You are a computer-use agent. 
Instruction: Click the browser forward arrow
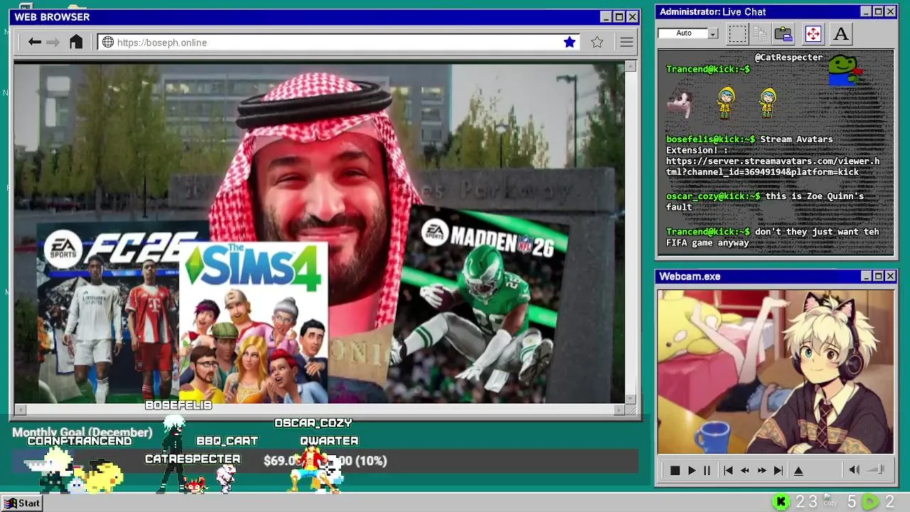point(53,42)
